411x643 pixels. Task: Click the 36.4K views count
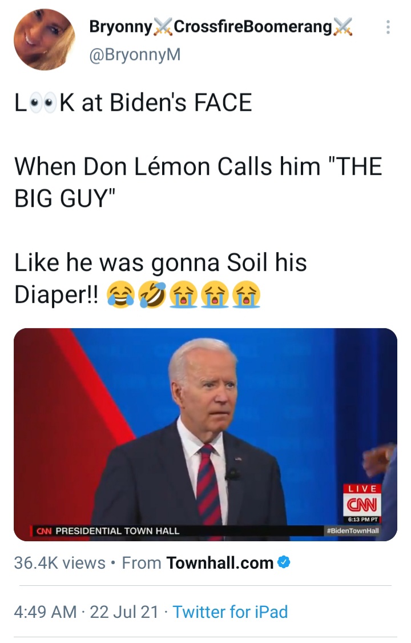pos(60,562)
